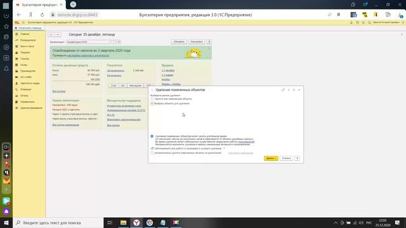Close the green tax exemption banner
Viewport: 406px width, 228px height.
(209, 48)
